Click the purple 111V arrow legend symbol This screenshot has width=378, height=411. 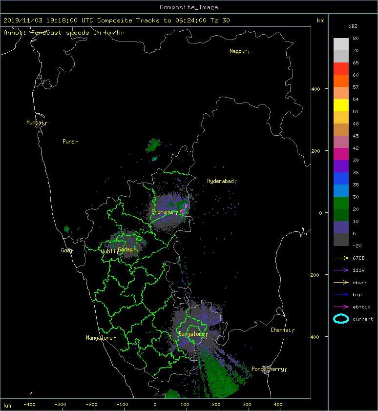point(341,270)
